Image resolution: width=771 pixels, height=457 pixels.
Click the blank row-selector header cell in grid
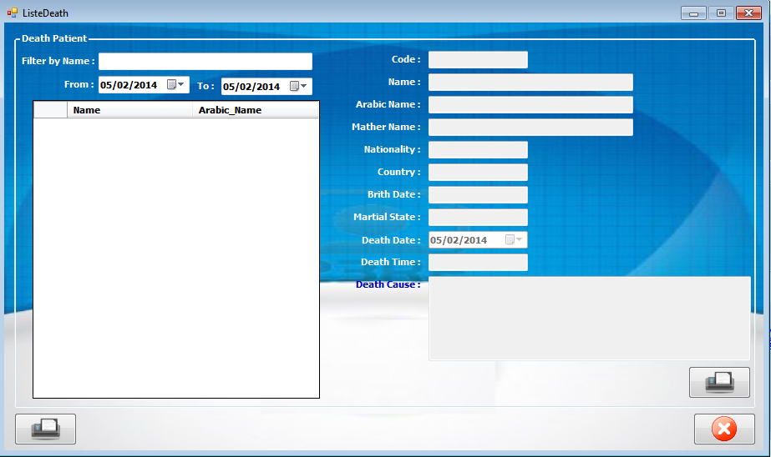[50, 110]
